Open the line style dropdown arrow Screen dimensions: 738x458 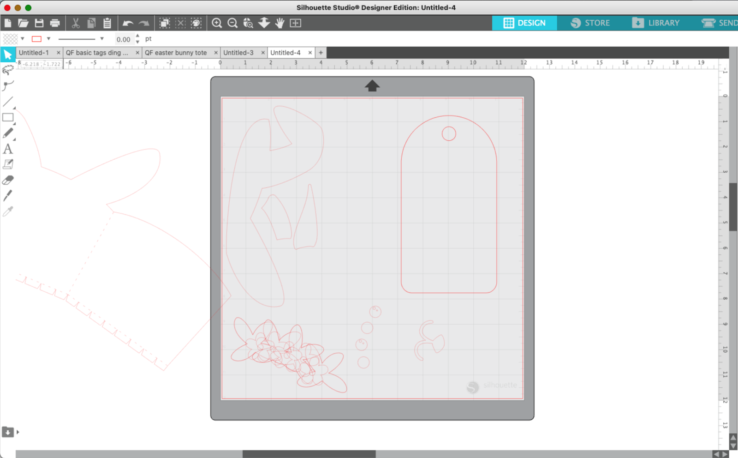click(102, 39)
